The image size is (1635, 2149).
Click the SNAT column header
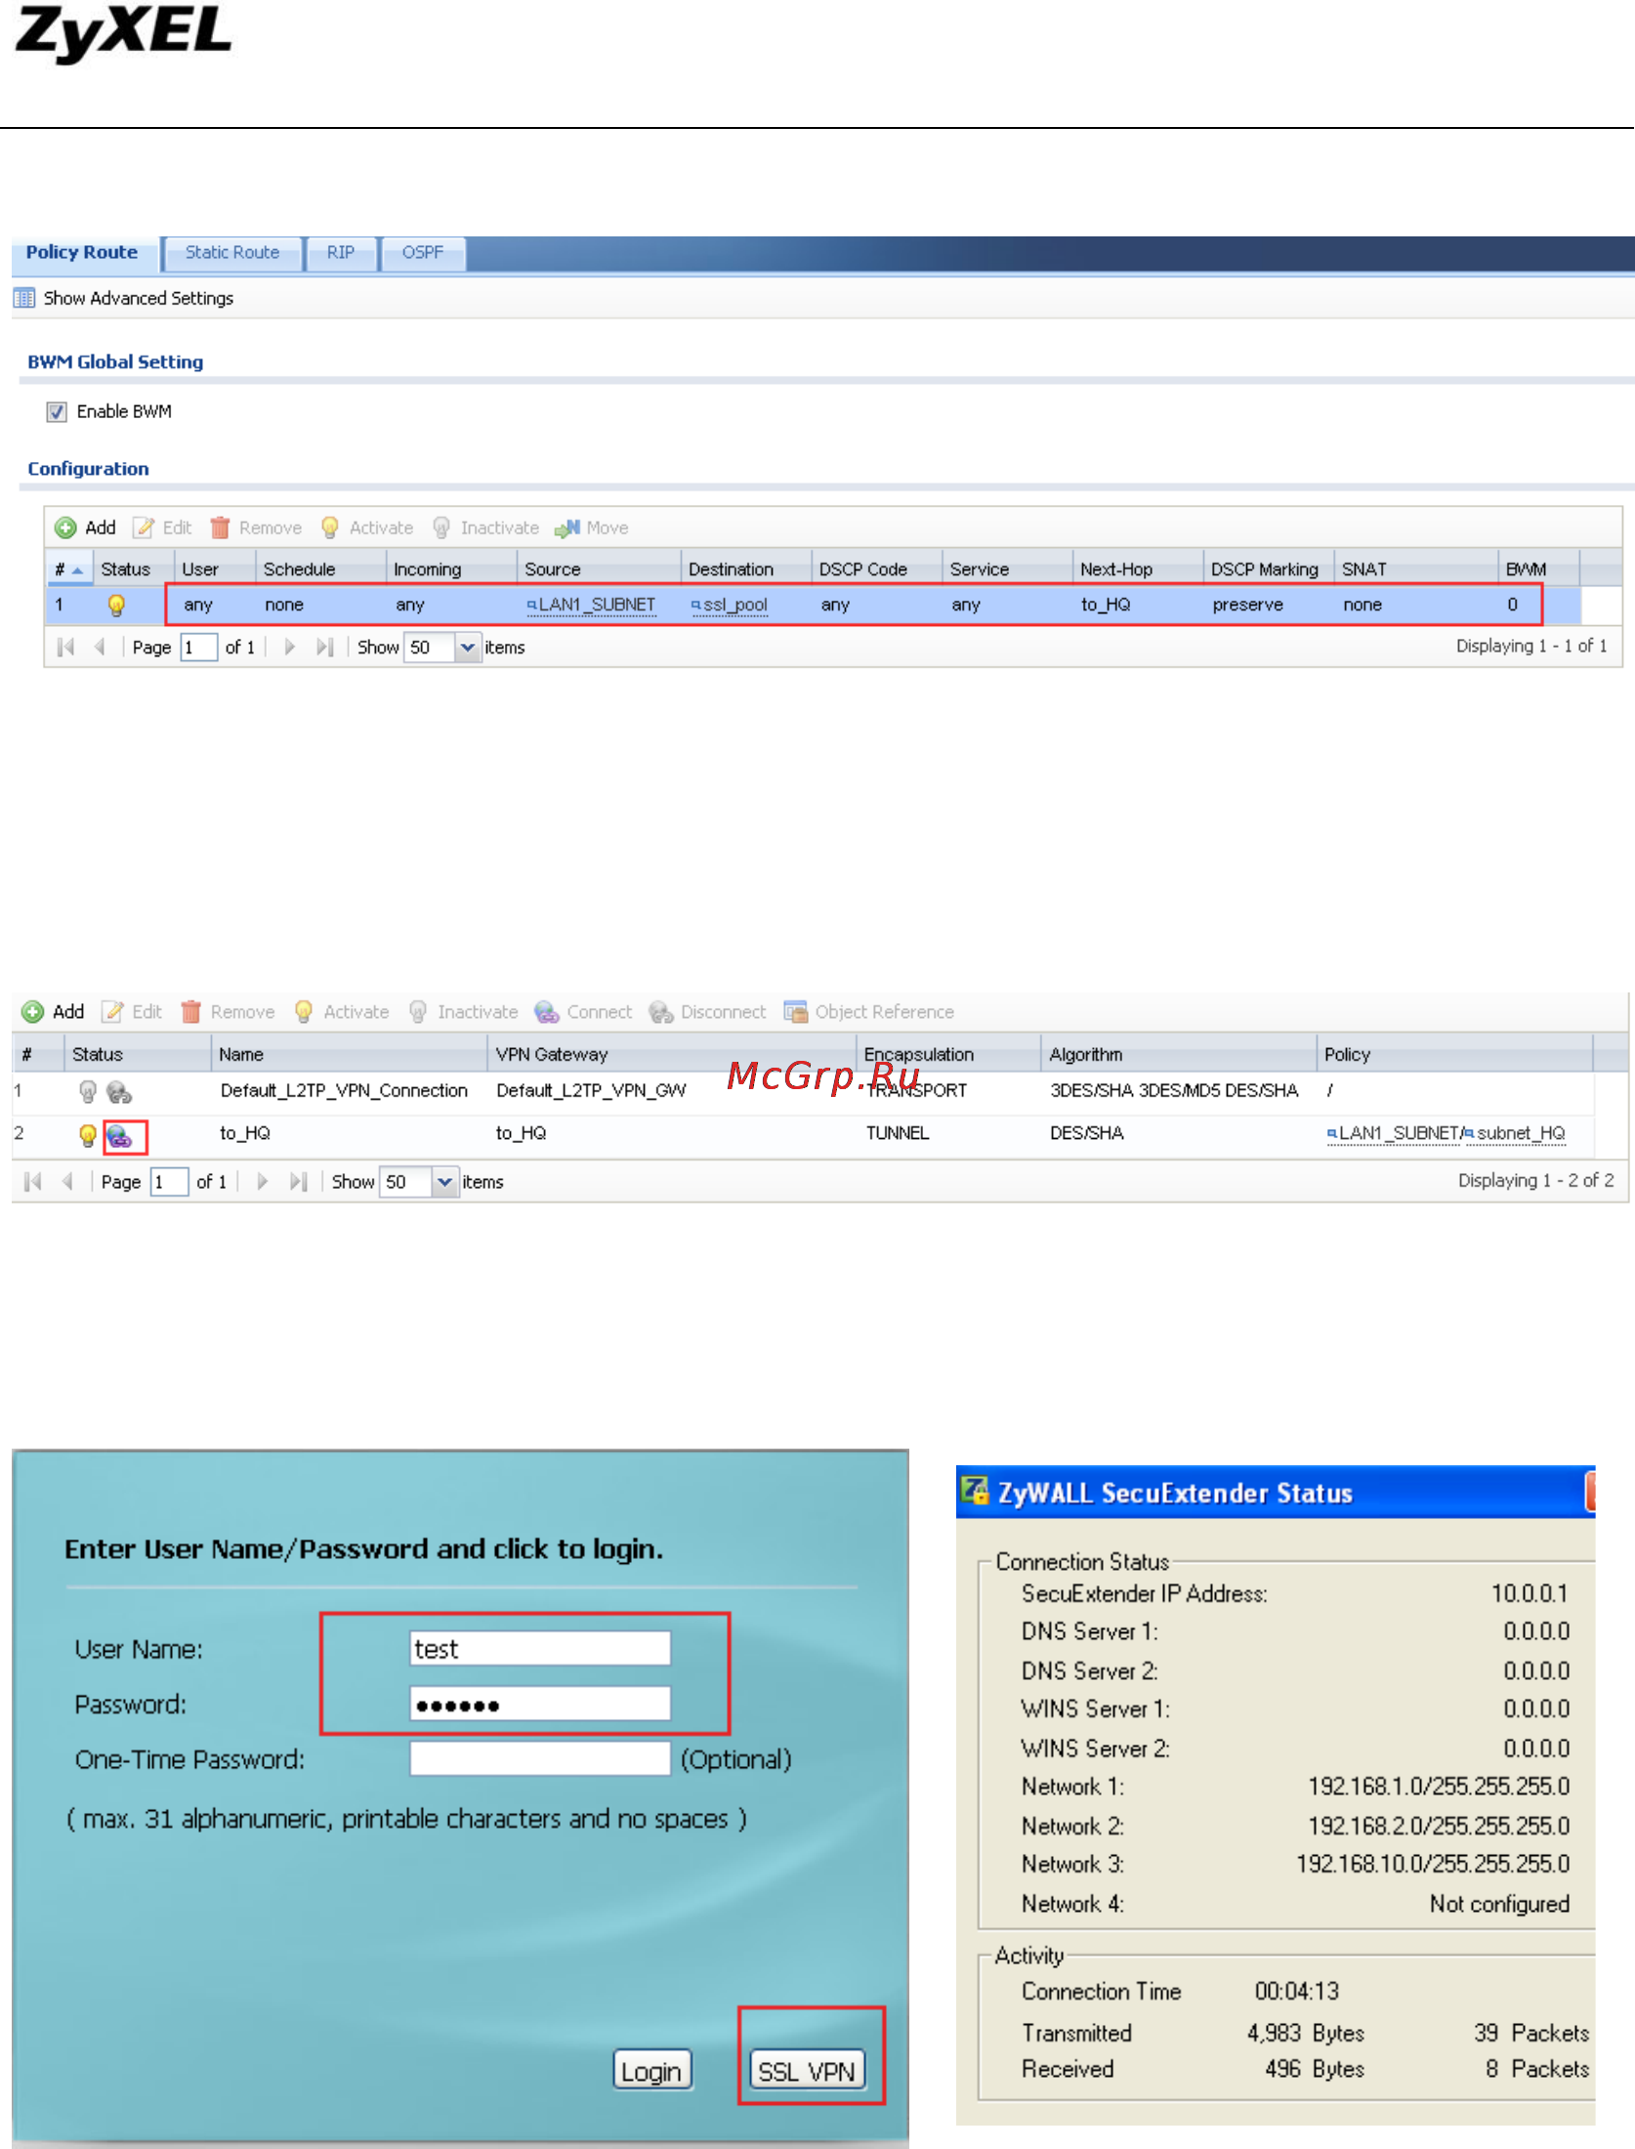(x=1415, y=569)
